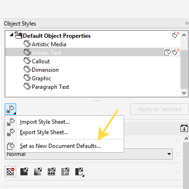Toggle the small checkbox below the download icon

[178, 140]
